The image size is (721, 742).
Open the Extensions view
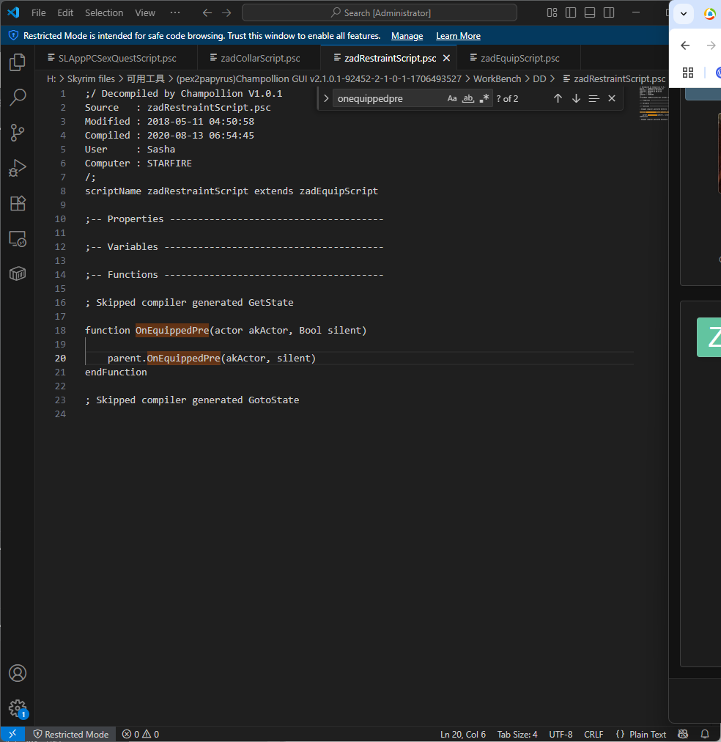[18, 204]
